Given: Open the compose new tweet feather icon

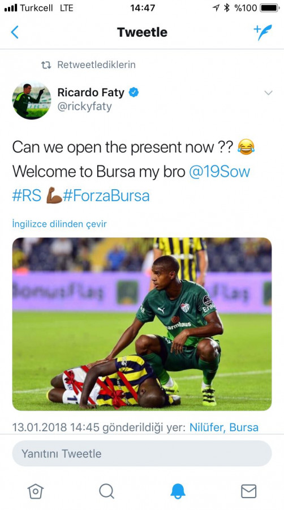Looking at the screenshot, I should click(263, 32).
